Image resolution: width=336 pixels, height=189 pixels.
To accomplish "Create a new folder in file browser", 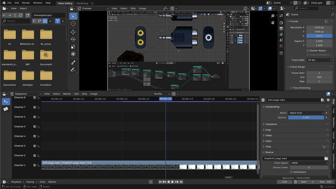I will 27,15.
